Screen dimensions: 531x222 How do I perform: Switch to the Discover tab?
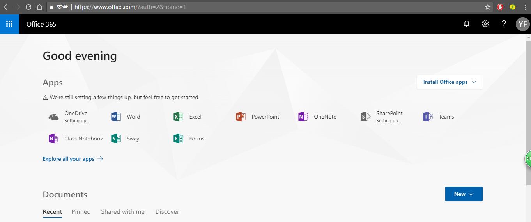[x=167, y=212]
